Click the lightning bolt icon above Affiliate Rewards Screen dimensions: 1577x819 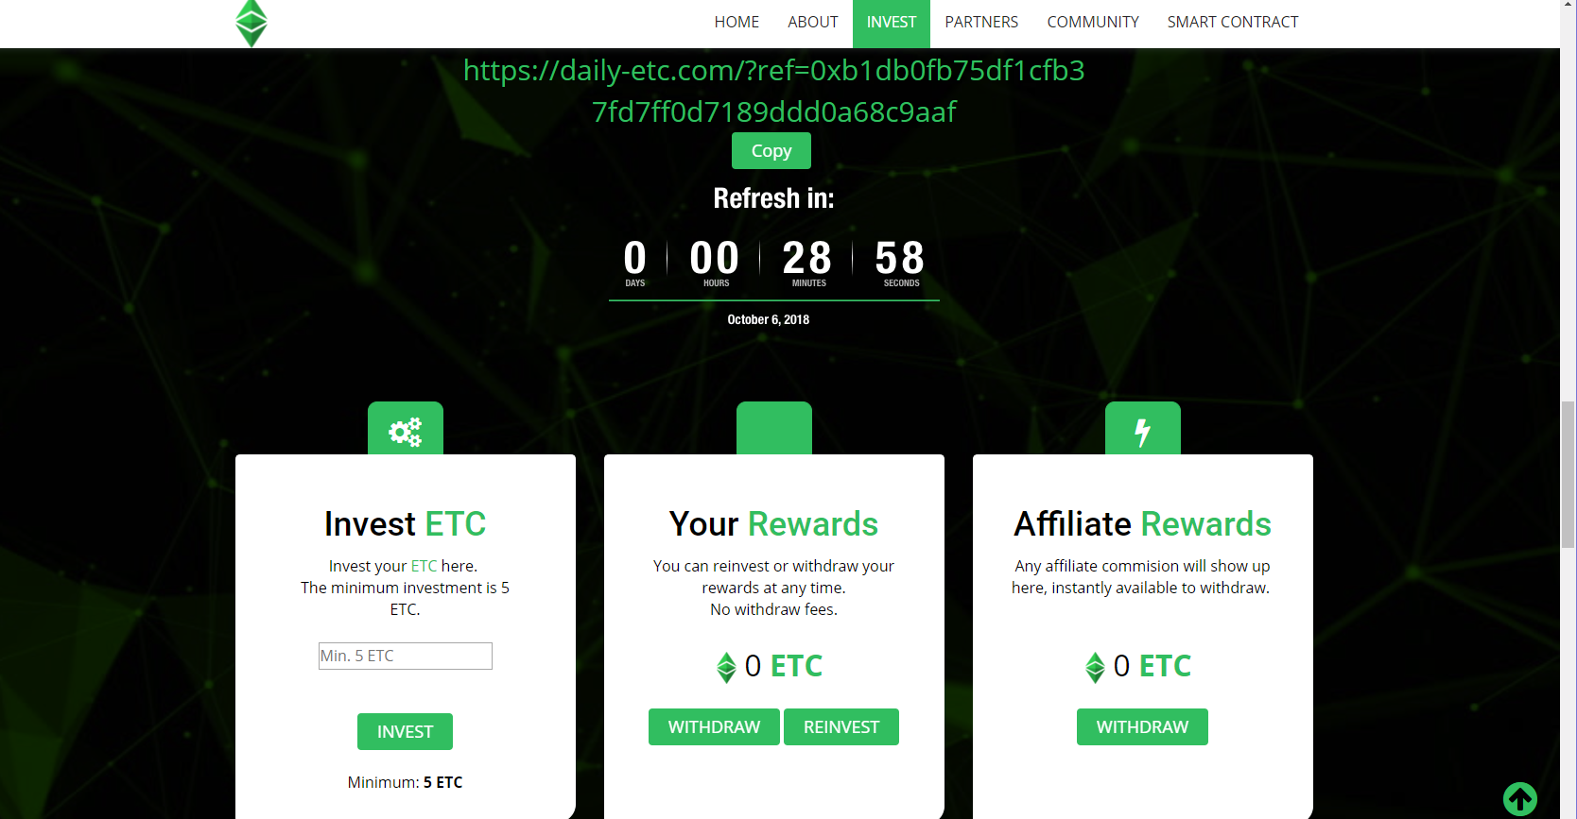pyautogui.click(x=1142, y=433)
